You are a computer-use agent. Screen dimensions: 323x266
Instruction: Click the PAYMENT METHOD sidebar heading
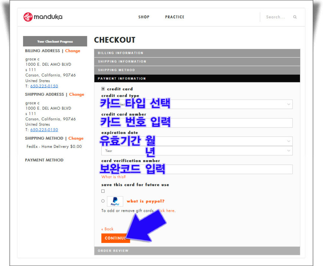click(44, 160)
